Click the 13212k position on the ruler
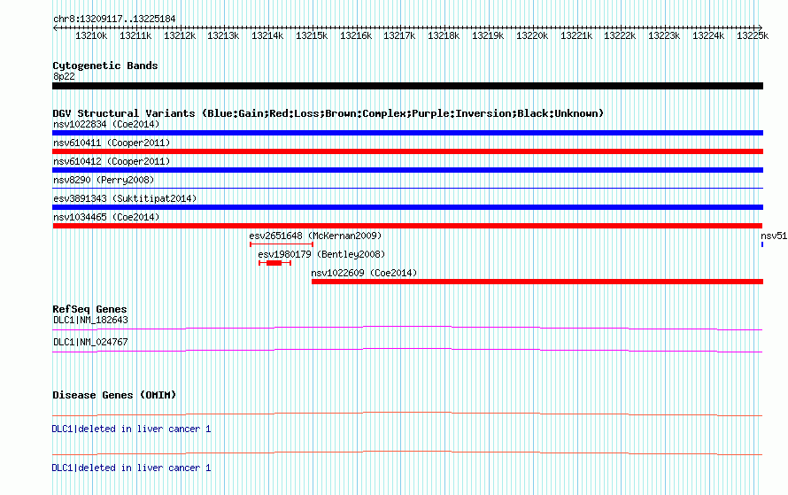The width and height of the screenshot is (788, 495). coord(180,35)
